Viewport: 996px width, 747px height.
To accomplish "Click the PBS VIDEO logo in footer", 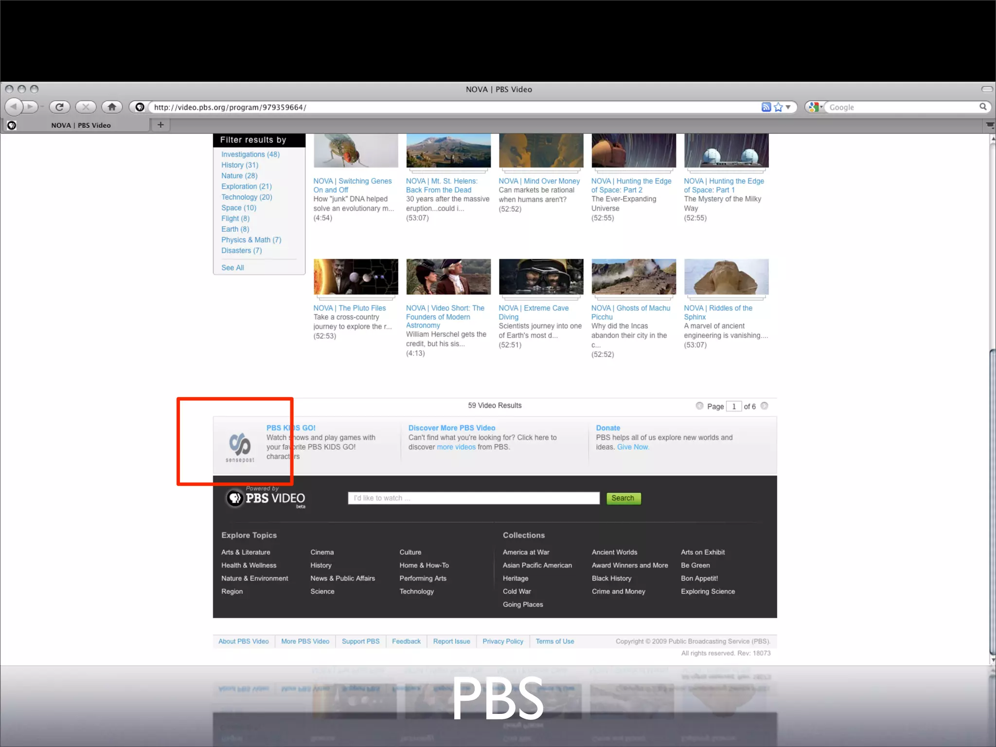I will tap(266, 498).
